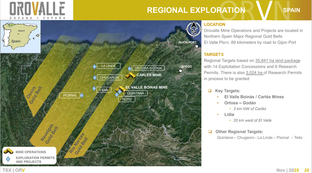This screenshot has width=312, height=173.
Task: Click the Nov | 2025 footer date
Action: (288, 170)
